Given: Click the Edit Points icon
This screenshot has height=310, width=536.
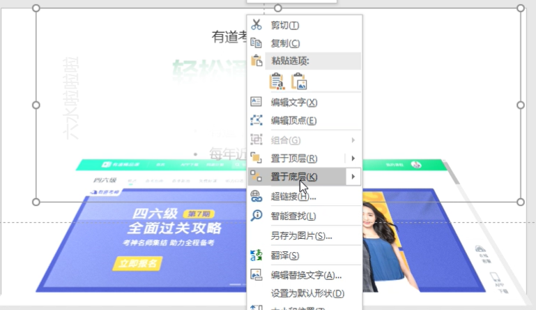Looking at the screenshot, I should click(x=256, y=120).
